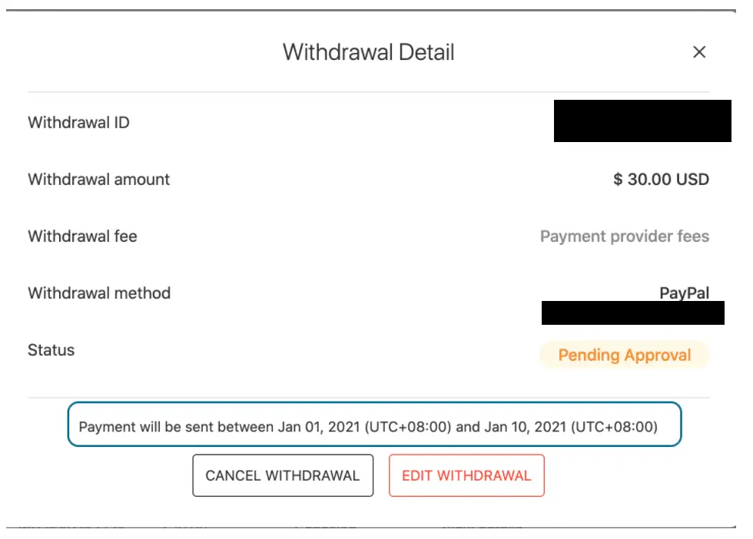
Task: Click the Payment provider fees text
Action: tap(624, 236)
